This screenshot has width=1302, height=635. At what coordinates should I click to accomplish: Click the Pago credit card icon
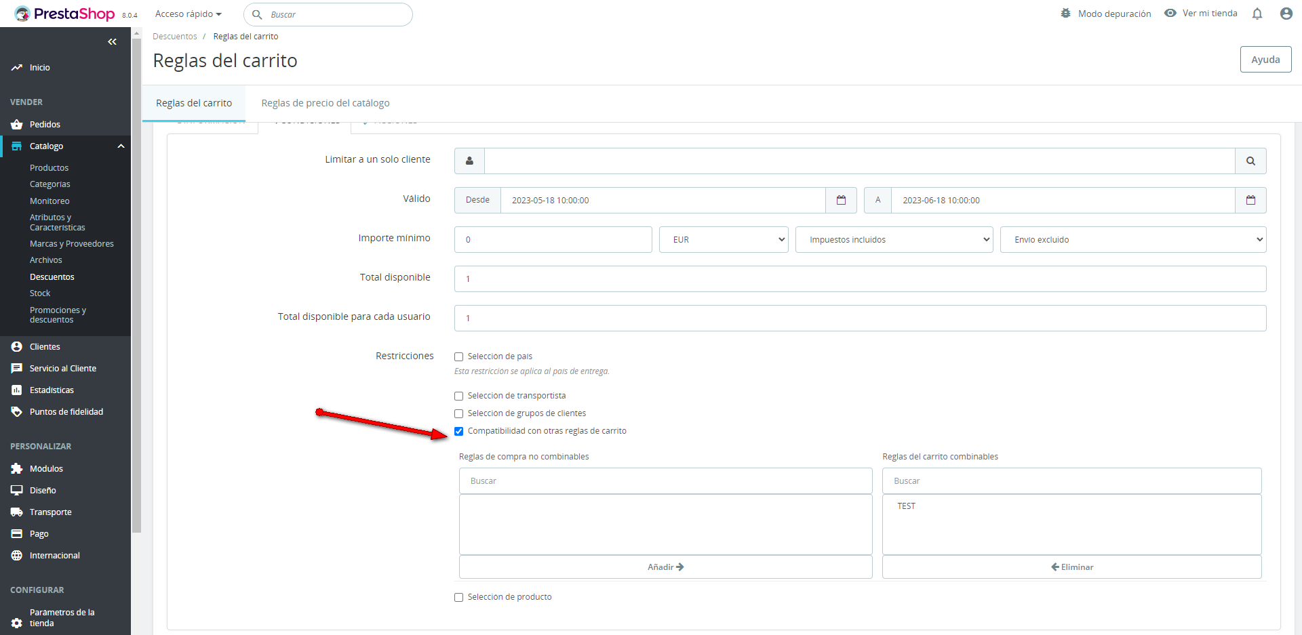tap(17, 534)
